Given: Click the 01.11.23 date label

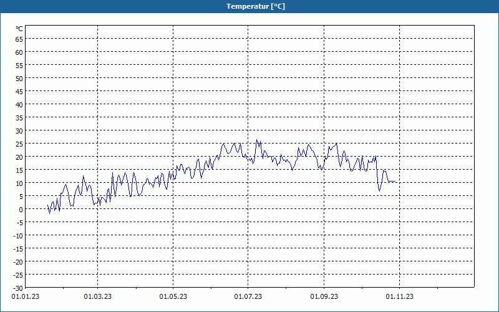Looking at the screenshot, I should [x=399, y=297].
